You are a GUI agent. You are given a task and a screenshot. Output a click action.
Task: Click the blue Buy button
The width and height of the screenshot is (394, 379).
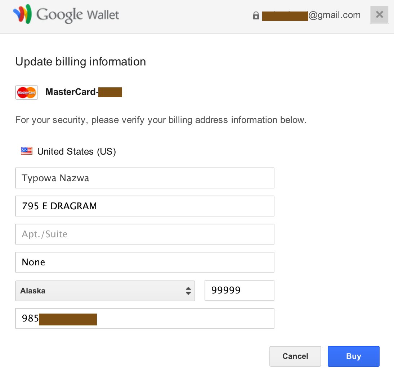[353, 356]
